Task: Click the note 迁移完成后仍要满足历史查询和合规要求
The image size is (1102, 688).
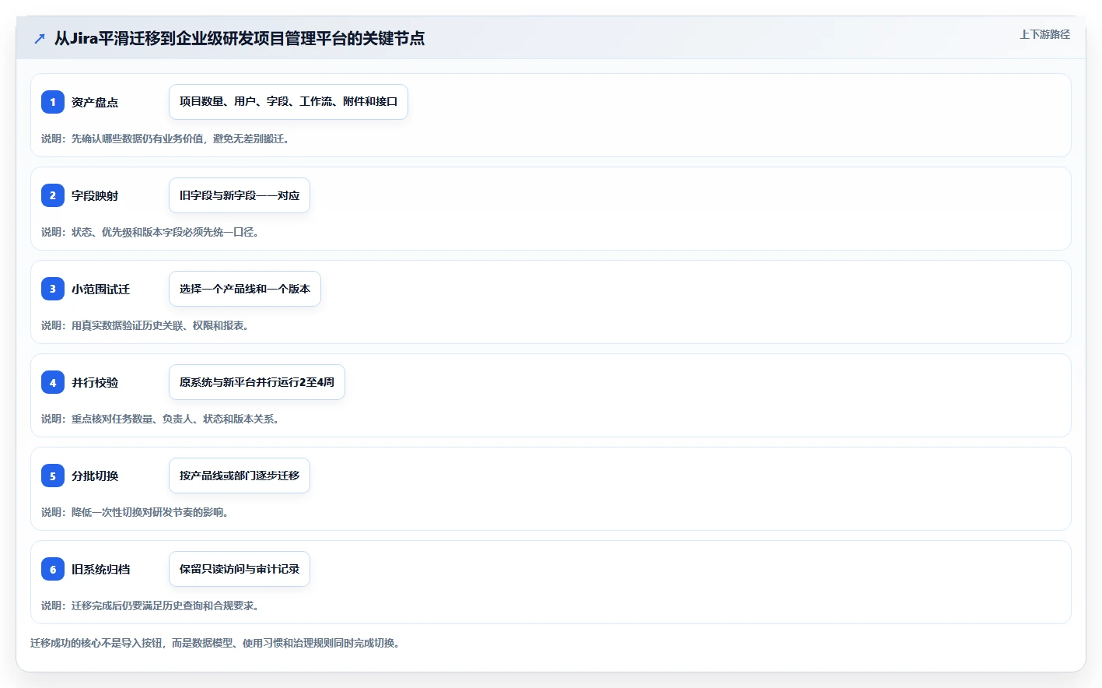Action: [x=150, y=606]
